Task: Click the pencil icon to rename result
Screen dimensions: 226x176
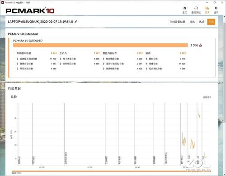Action: [x=76, y=22]
